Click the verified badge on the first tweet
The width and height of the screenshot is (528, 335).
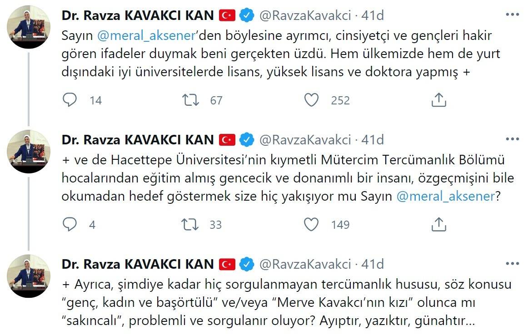point(247,15)
